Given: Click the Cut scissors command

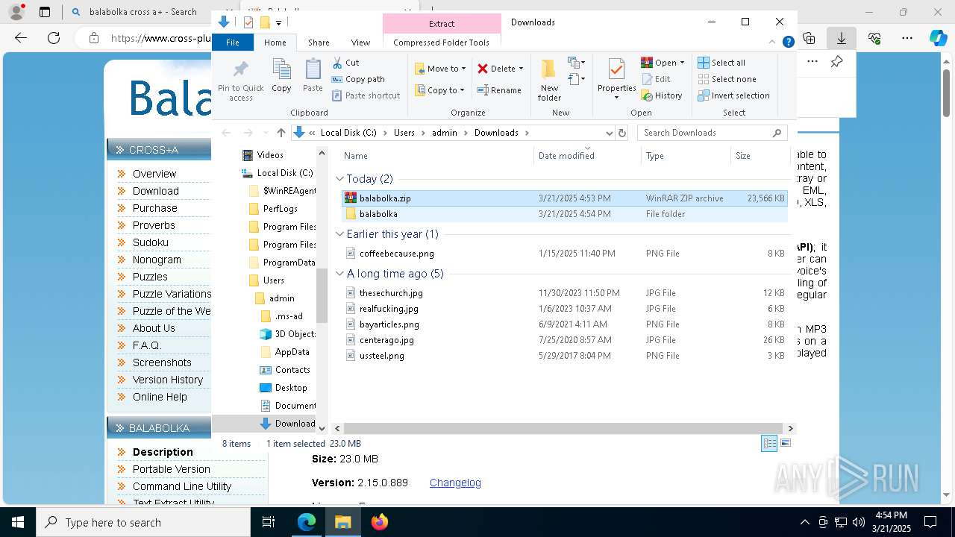Looking at the screenshot, I should click(345, 63).
